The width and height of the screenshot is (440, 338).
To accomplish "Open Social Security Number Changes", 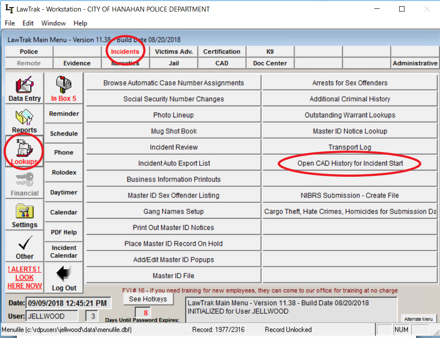I will coord(173,99).
